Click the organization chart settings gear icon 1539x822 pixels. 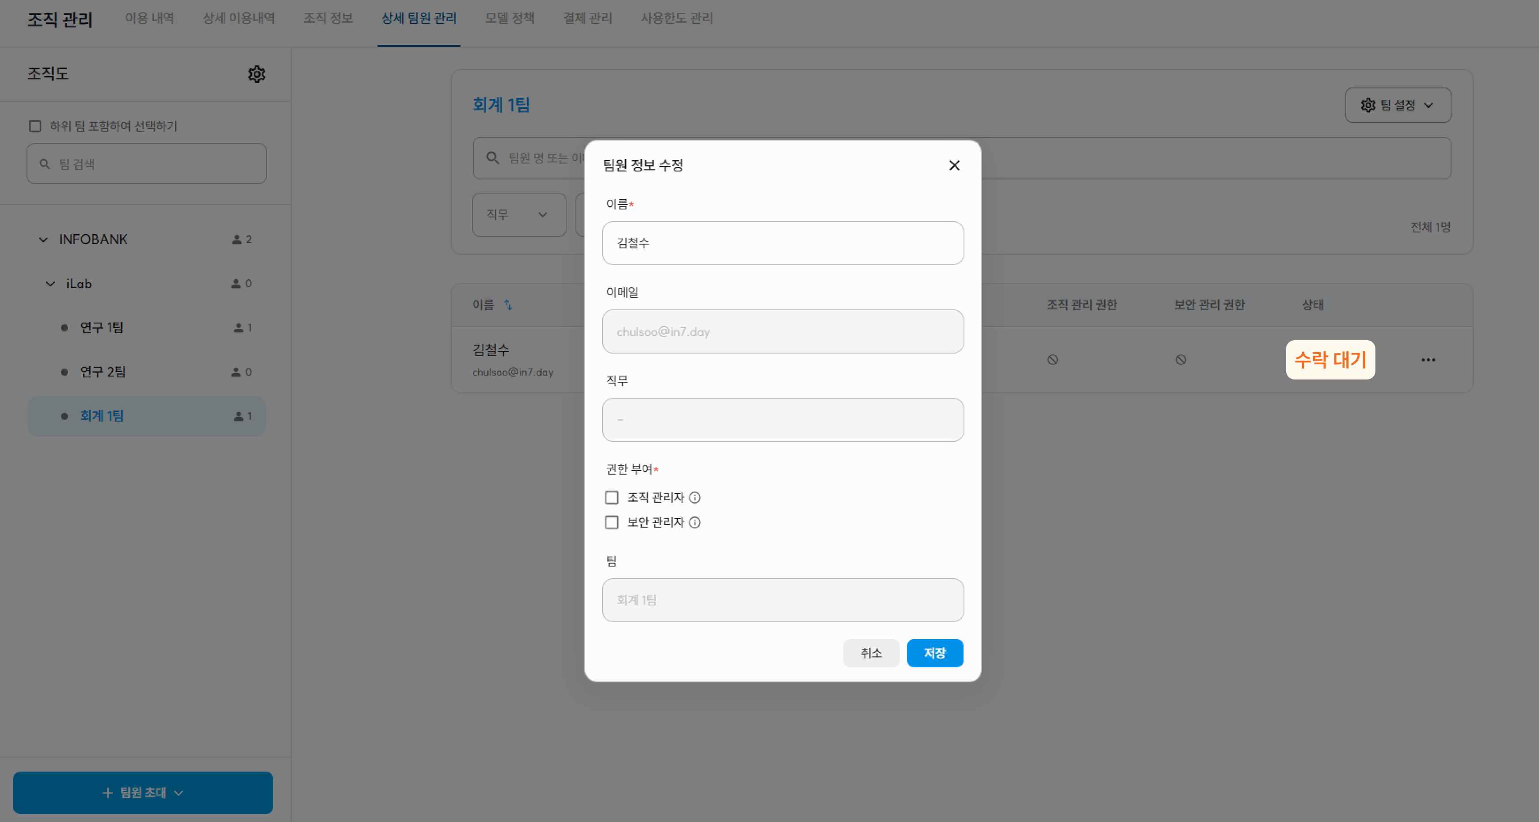[257, 74]
